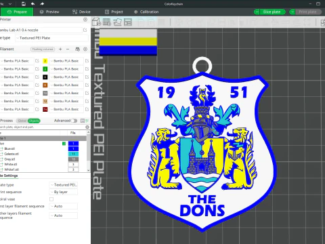This screenshot has height=244, width=325.
Task: Click the green filament swatch 4
Action: [45, 69]
